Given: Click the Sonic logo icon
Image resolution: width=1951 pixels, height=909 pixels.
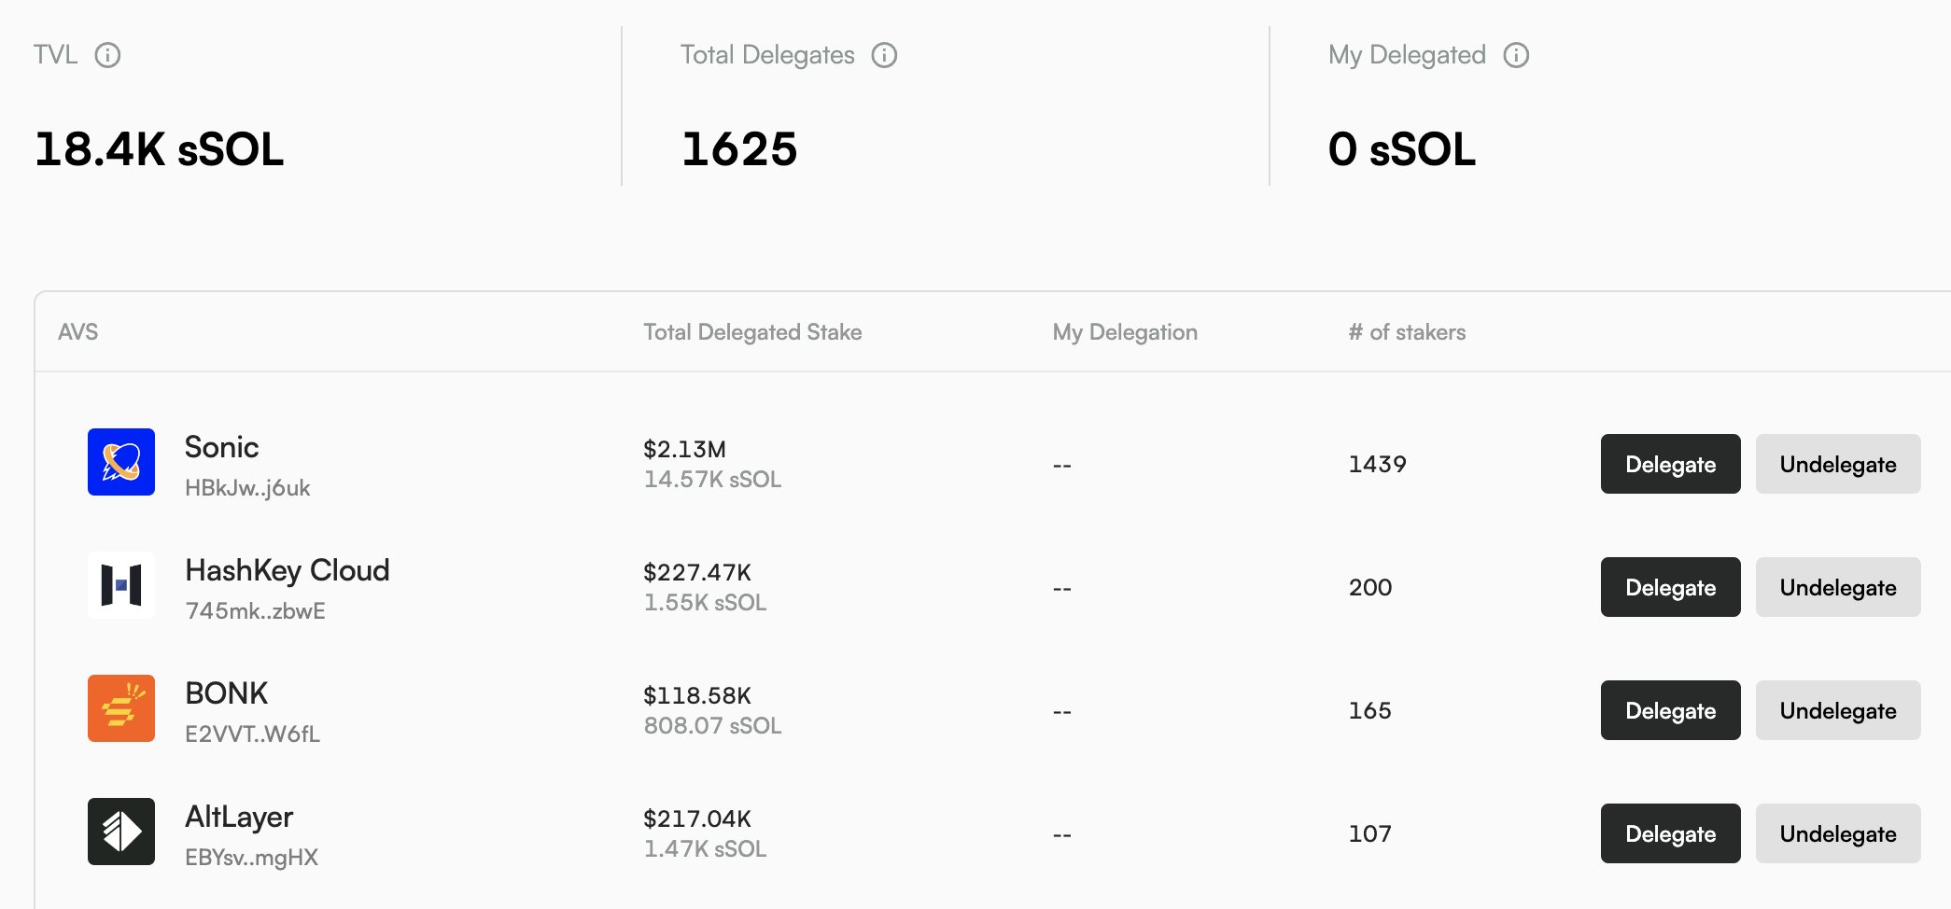Looking at the screenshot, I should [121, 462].
